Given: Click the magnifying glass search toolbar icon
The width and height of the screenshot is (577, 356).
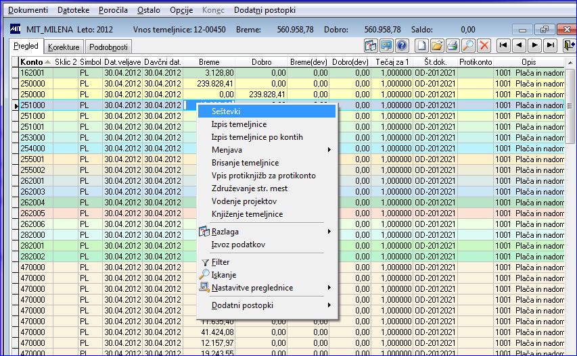Looking at the screenshot, I should [468, 46].
